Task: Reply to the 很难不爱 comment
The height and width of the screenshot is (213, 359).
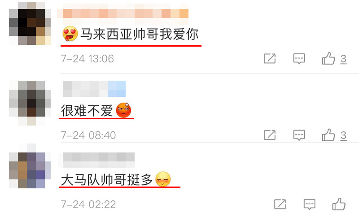Action: tap(299, 135)
